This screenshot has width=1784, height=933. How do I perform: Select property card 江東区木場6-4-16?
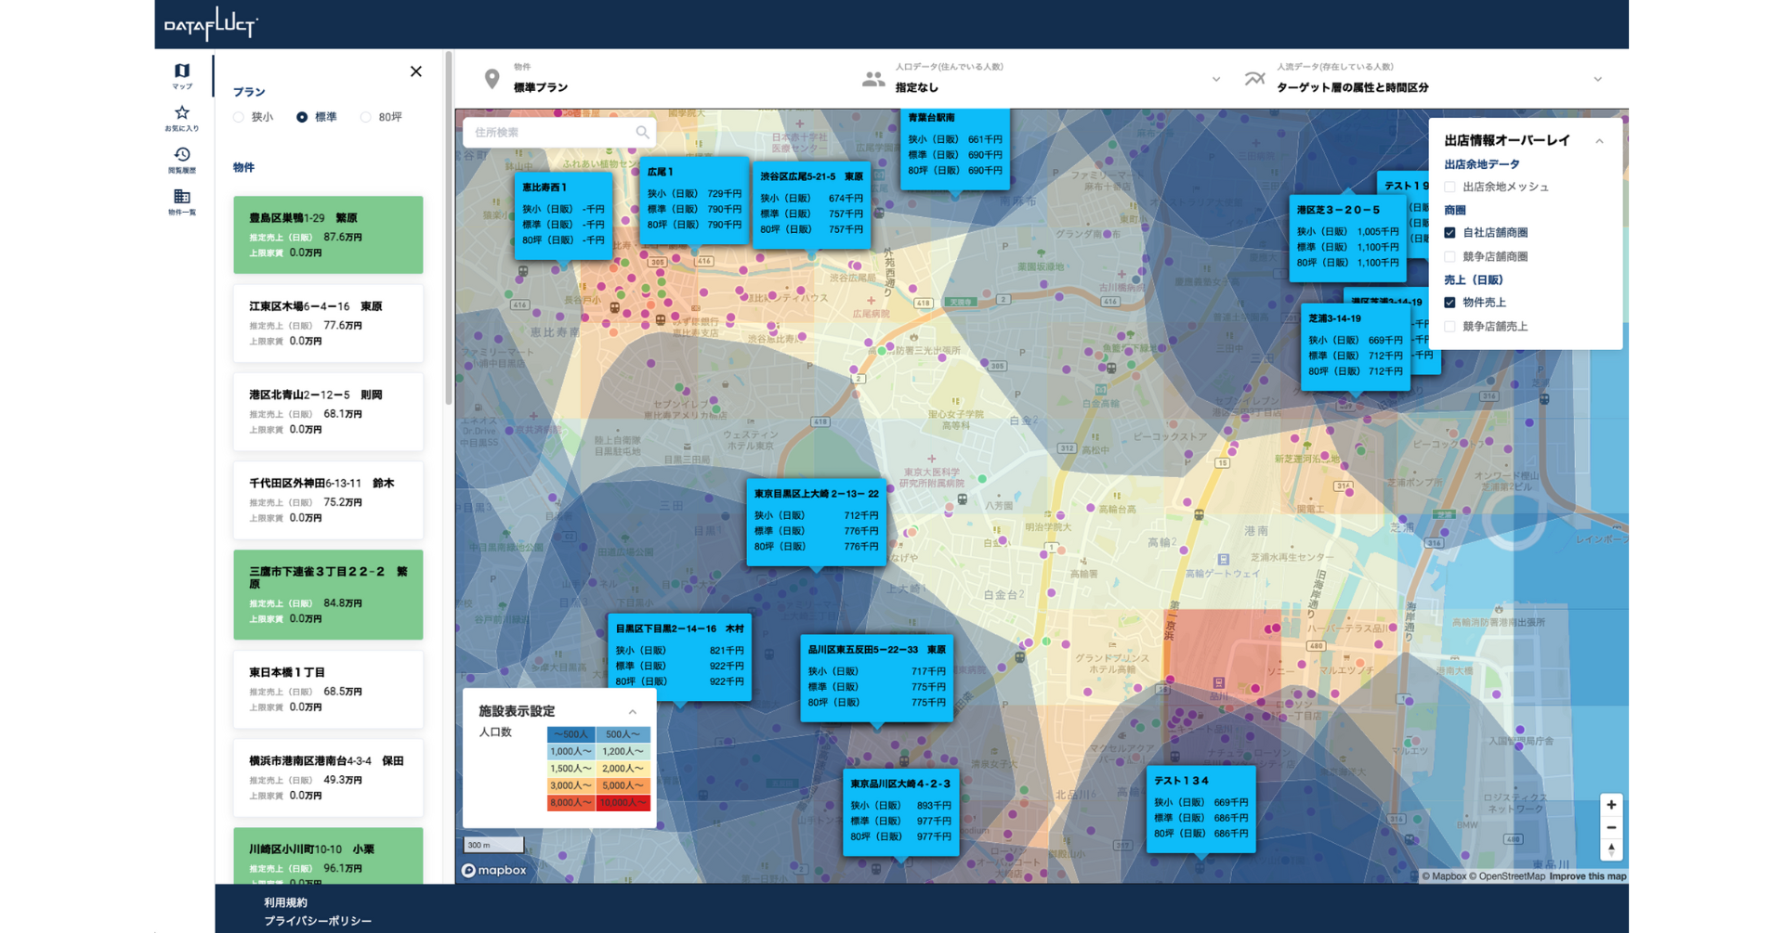pyautogui.click(x=328, y=323)
